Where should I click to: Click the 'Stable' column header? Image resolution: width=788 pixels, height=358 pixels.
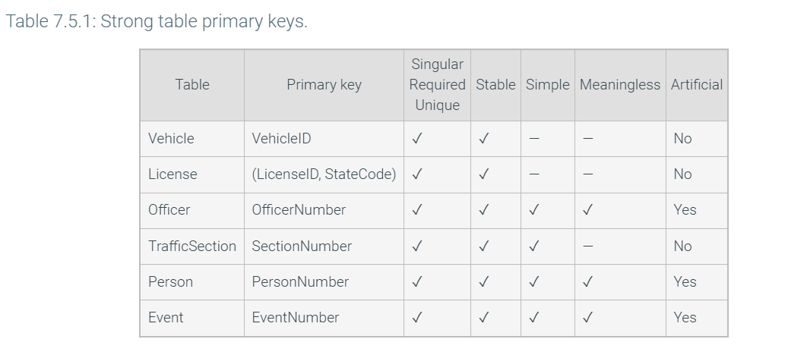point(495,85)
